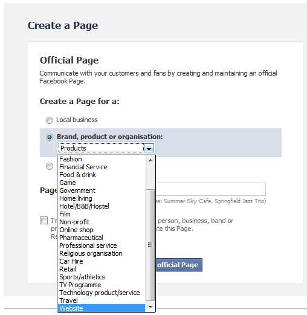
Task: Click the dropdown list scrollbar thumb
Action: click(150, 245)
